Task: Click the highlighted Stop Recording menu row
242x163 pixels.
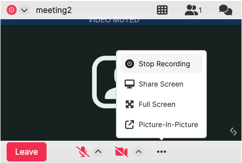Action: point(161,64)
